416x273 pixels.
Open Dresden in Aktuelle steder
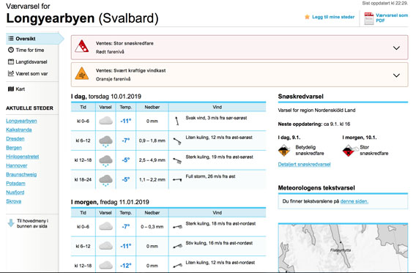[x=15, y=138]
